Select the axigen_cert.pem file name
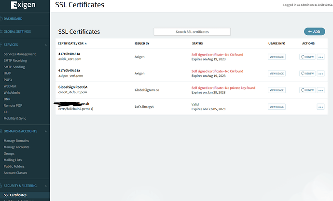The image size is (333, 201). 70,75
